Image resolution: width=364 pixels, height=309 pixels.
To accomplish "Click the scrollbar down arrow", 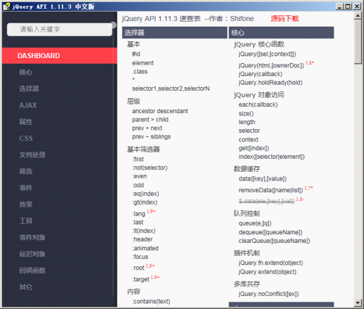I will 357,302.
